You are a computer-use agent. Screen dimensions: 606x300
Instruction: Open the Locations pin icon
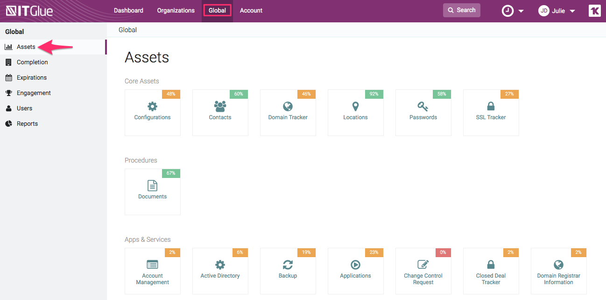(355, 106)
